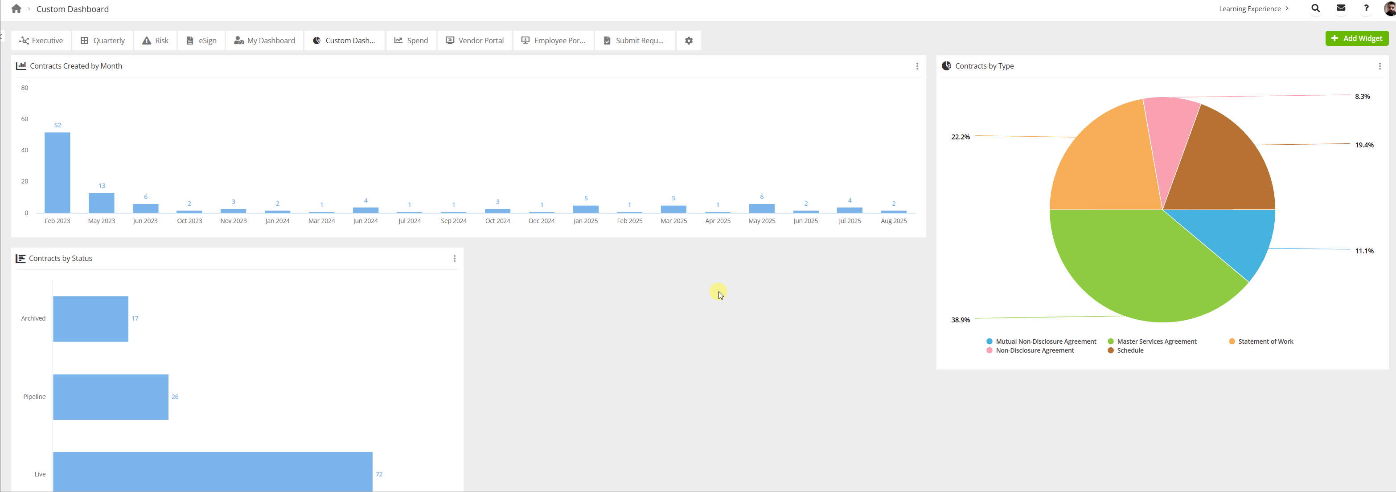Open the Risk dashboard tab
Screen dimensions: 1396x492
155,41
